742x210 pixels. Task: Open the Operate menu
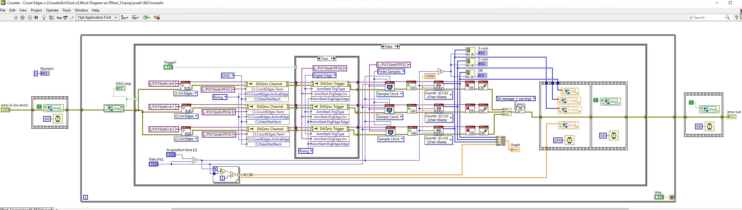pos(52,10)
